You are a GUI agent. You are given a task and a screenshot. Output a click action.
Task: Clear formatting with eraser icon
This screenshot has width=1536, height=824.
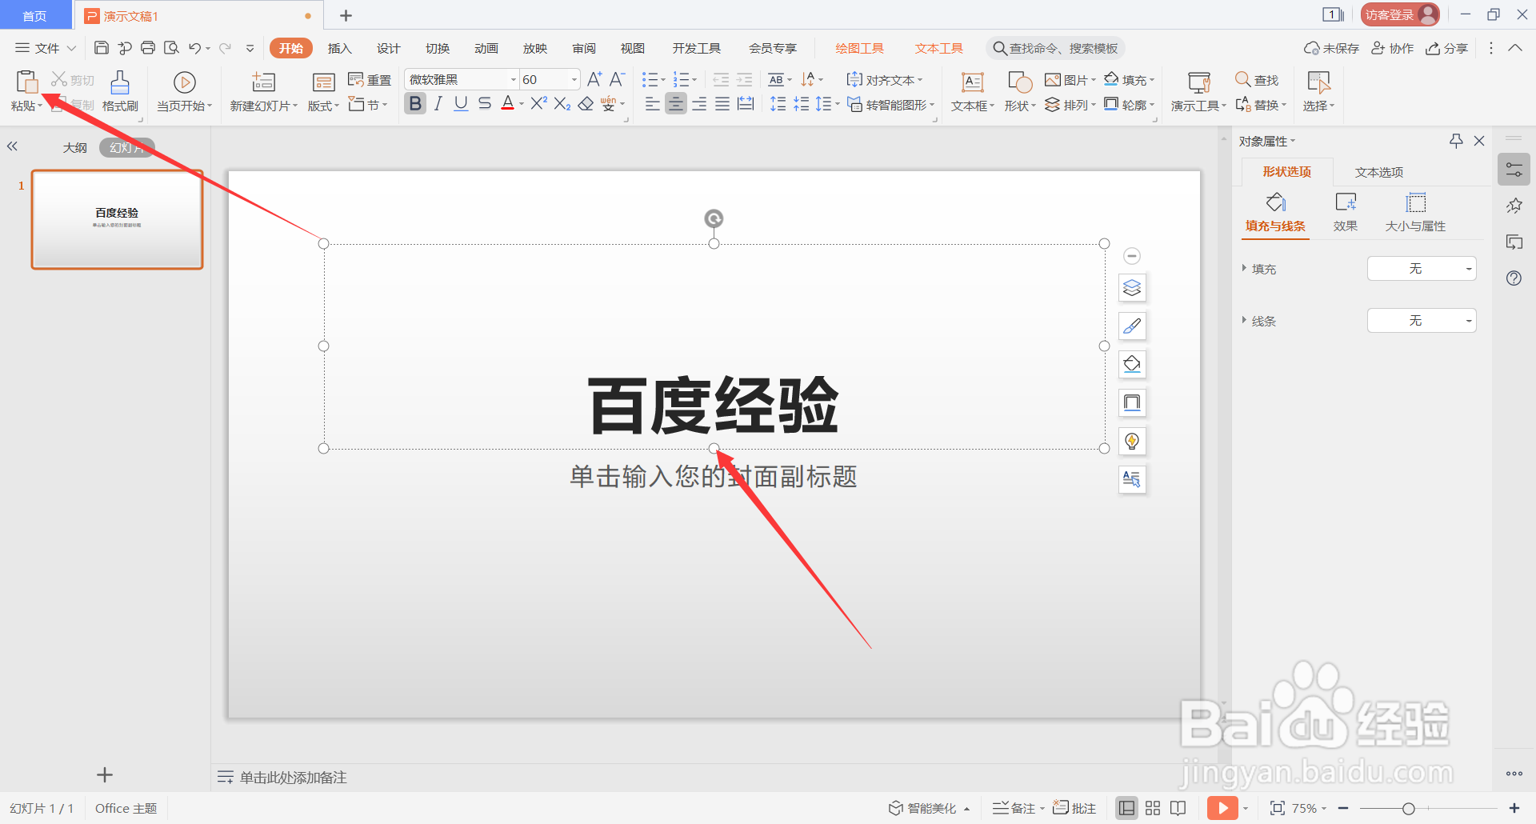[x=586, y=104]
